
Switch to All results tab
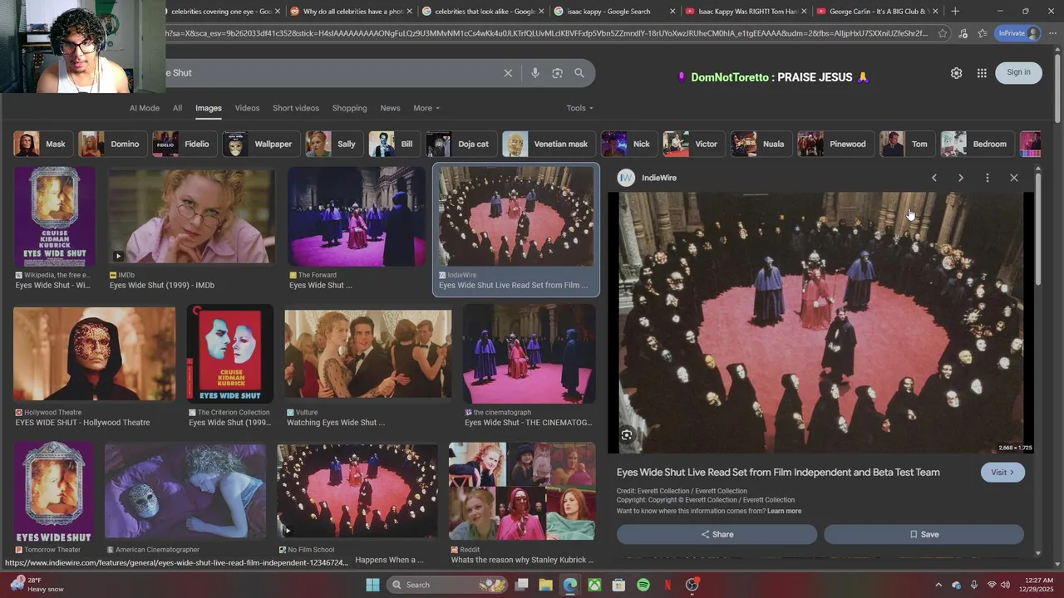pos(177,108)
